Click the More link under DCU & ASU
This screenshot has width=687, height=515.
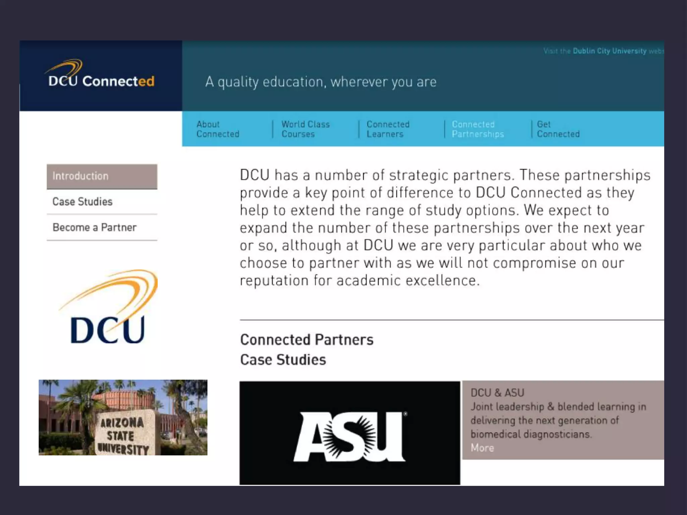click(482, 448)
